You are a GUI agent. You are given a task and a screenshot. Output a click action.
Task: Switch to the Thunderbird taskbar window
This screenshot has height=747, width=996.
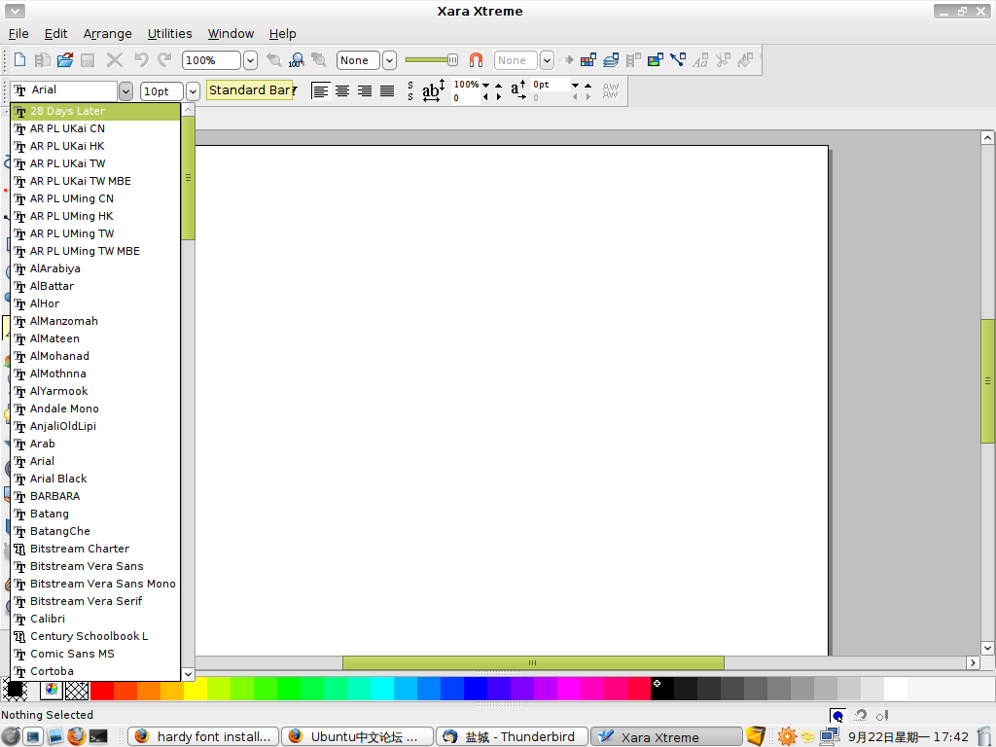coord(512,736)
